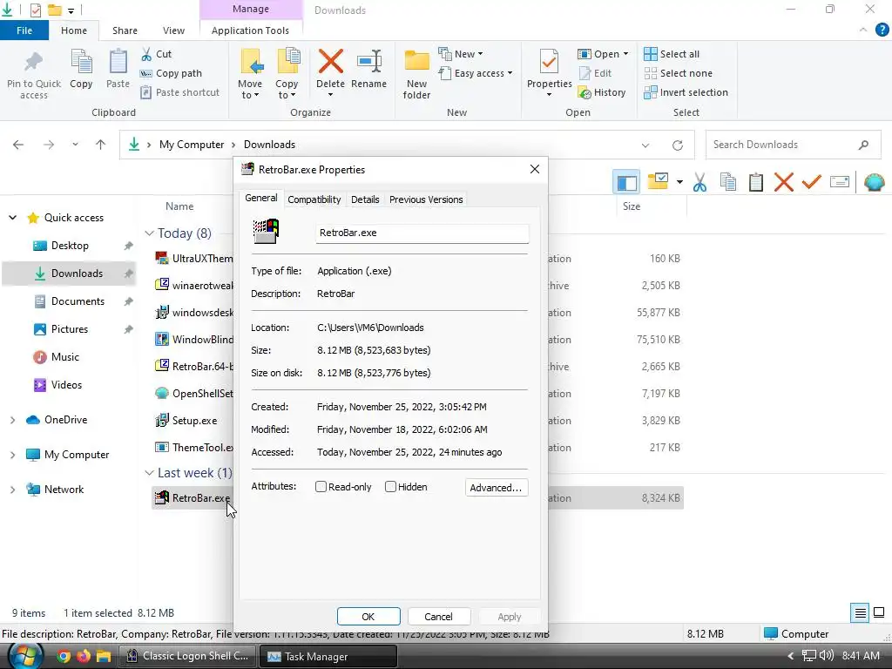The width and height of the screenshot is (892, 669).
Task: Click the clipboard paste toolbar icon
Action: click(756, 183)
